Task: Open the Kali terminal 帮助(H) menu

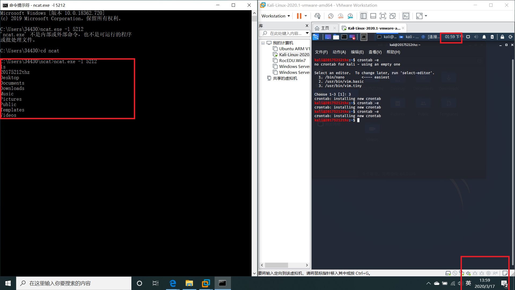Action: 393,52
